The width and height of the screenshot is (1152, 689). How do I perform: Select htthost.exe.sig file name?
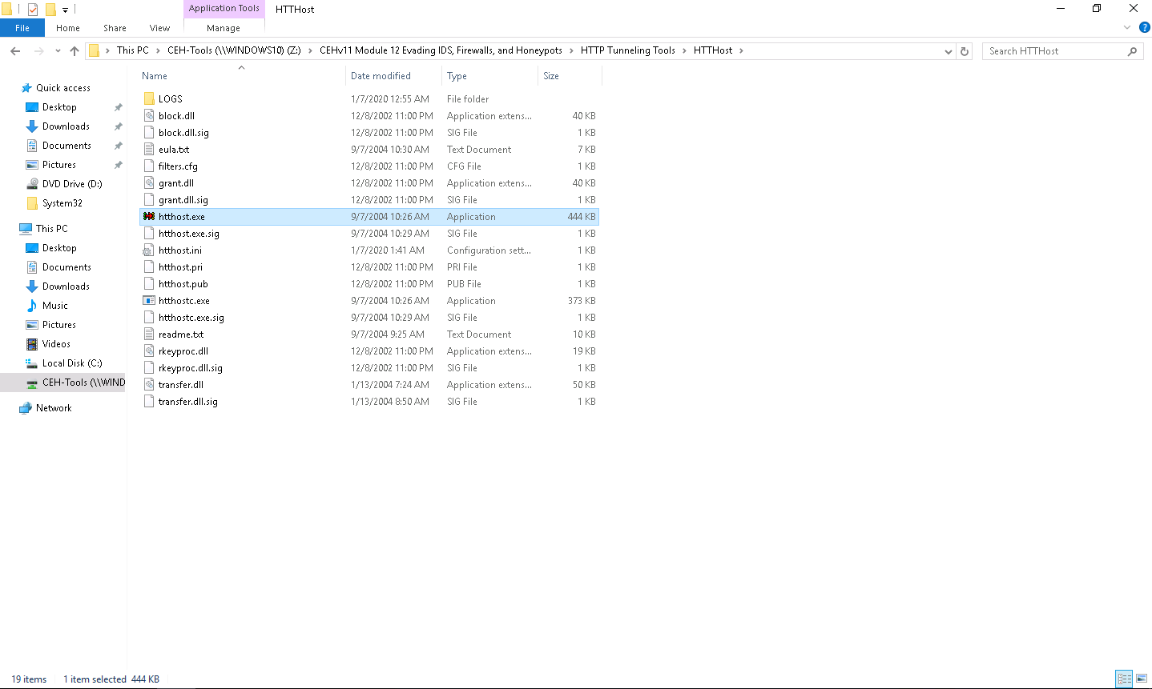(x=189, y=234)
